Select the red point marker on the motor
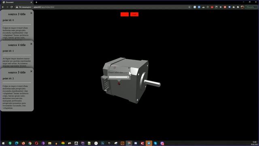The width and height of the screenshot is (259, 146). pos(119,84)
